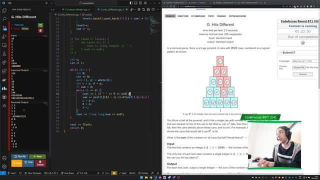Delete testcase 1 with red trash button

40,30
